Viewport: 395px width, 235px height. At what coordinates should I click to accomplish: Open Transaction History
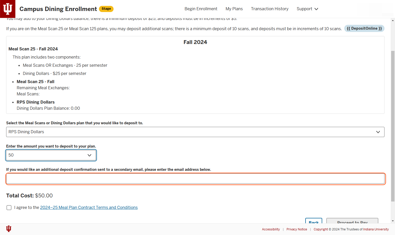[270, 9]
